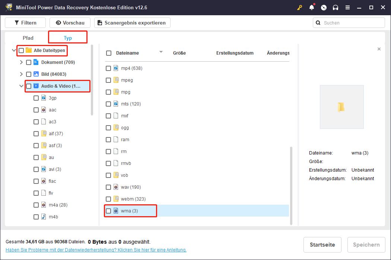The height and width of the screenshot is (260, 391).
Task: Switch to the Pfad tab
Action: [x=28, y=38]
